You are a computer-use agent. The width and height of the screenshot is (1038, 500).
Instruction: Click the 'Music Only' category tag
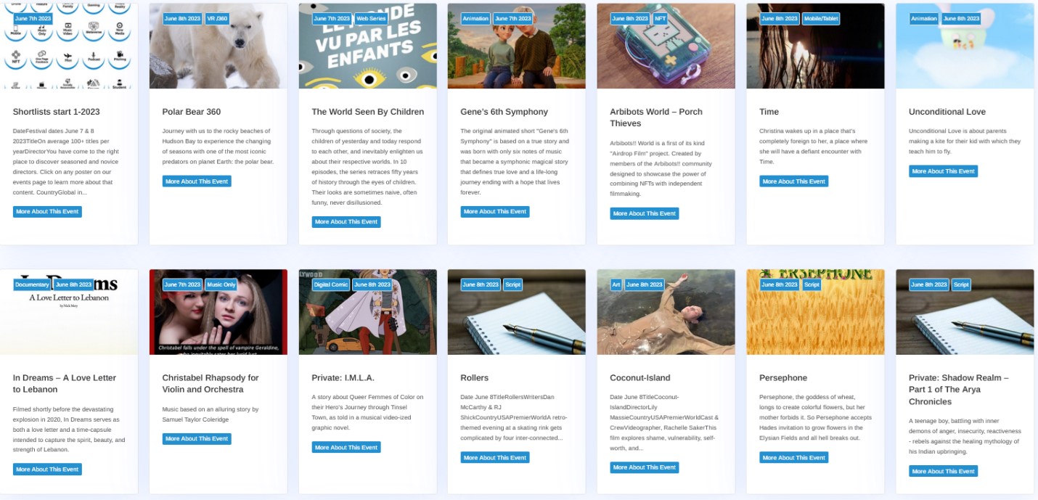(221, 284)
